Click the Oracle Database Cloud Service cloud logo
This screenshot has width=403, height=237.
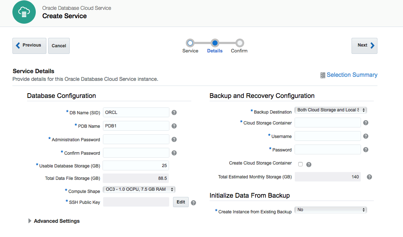pyautogui.click(x=24, y=12)
